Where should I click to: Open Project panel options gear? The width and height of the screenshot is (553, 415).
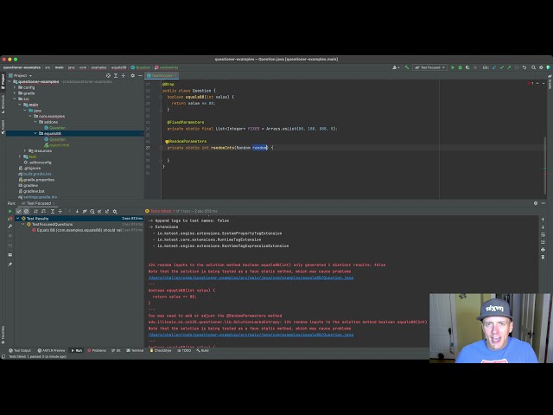(132, 75)
